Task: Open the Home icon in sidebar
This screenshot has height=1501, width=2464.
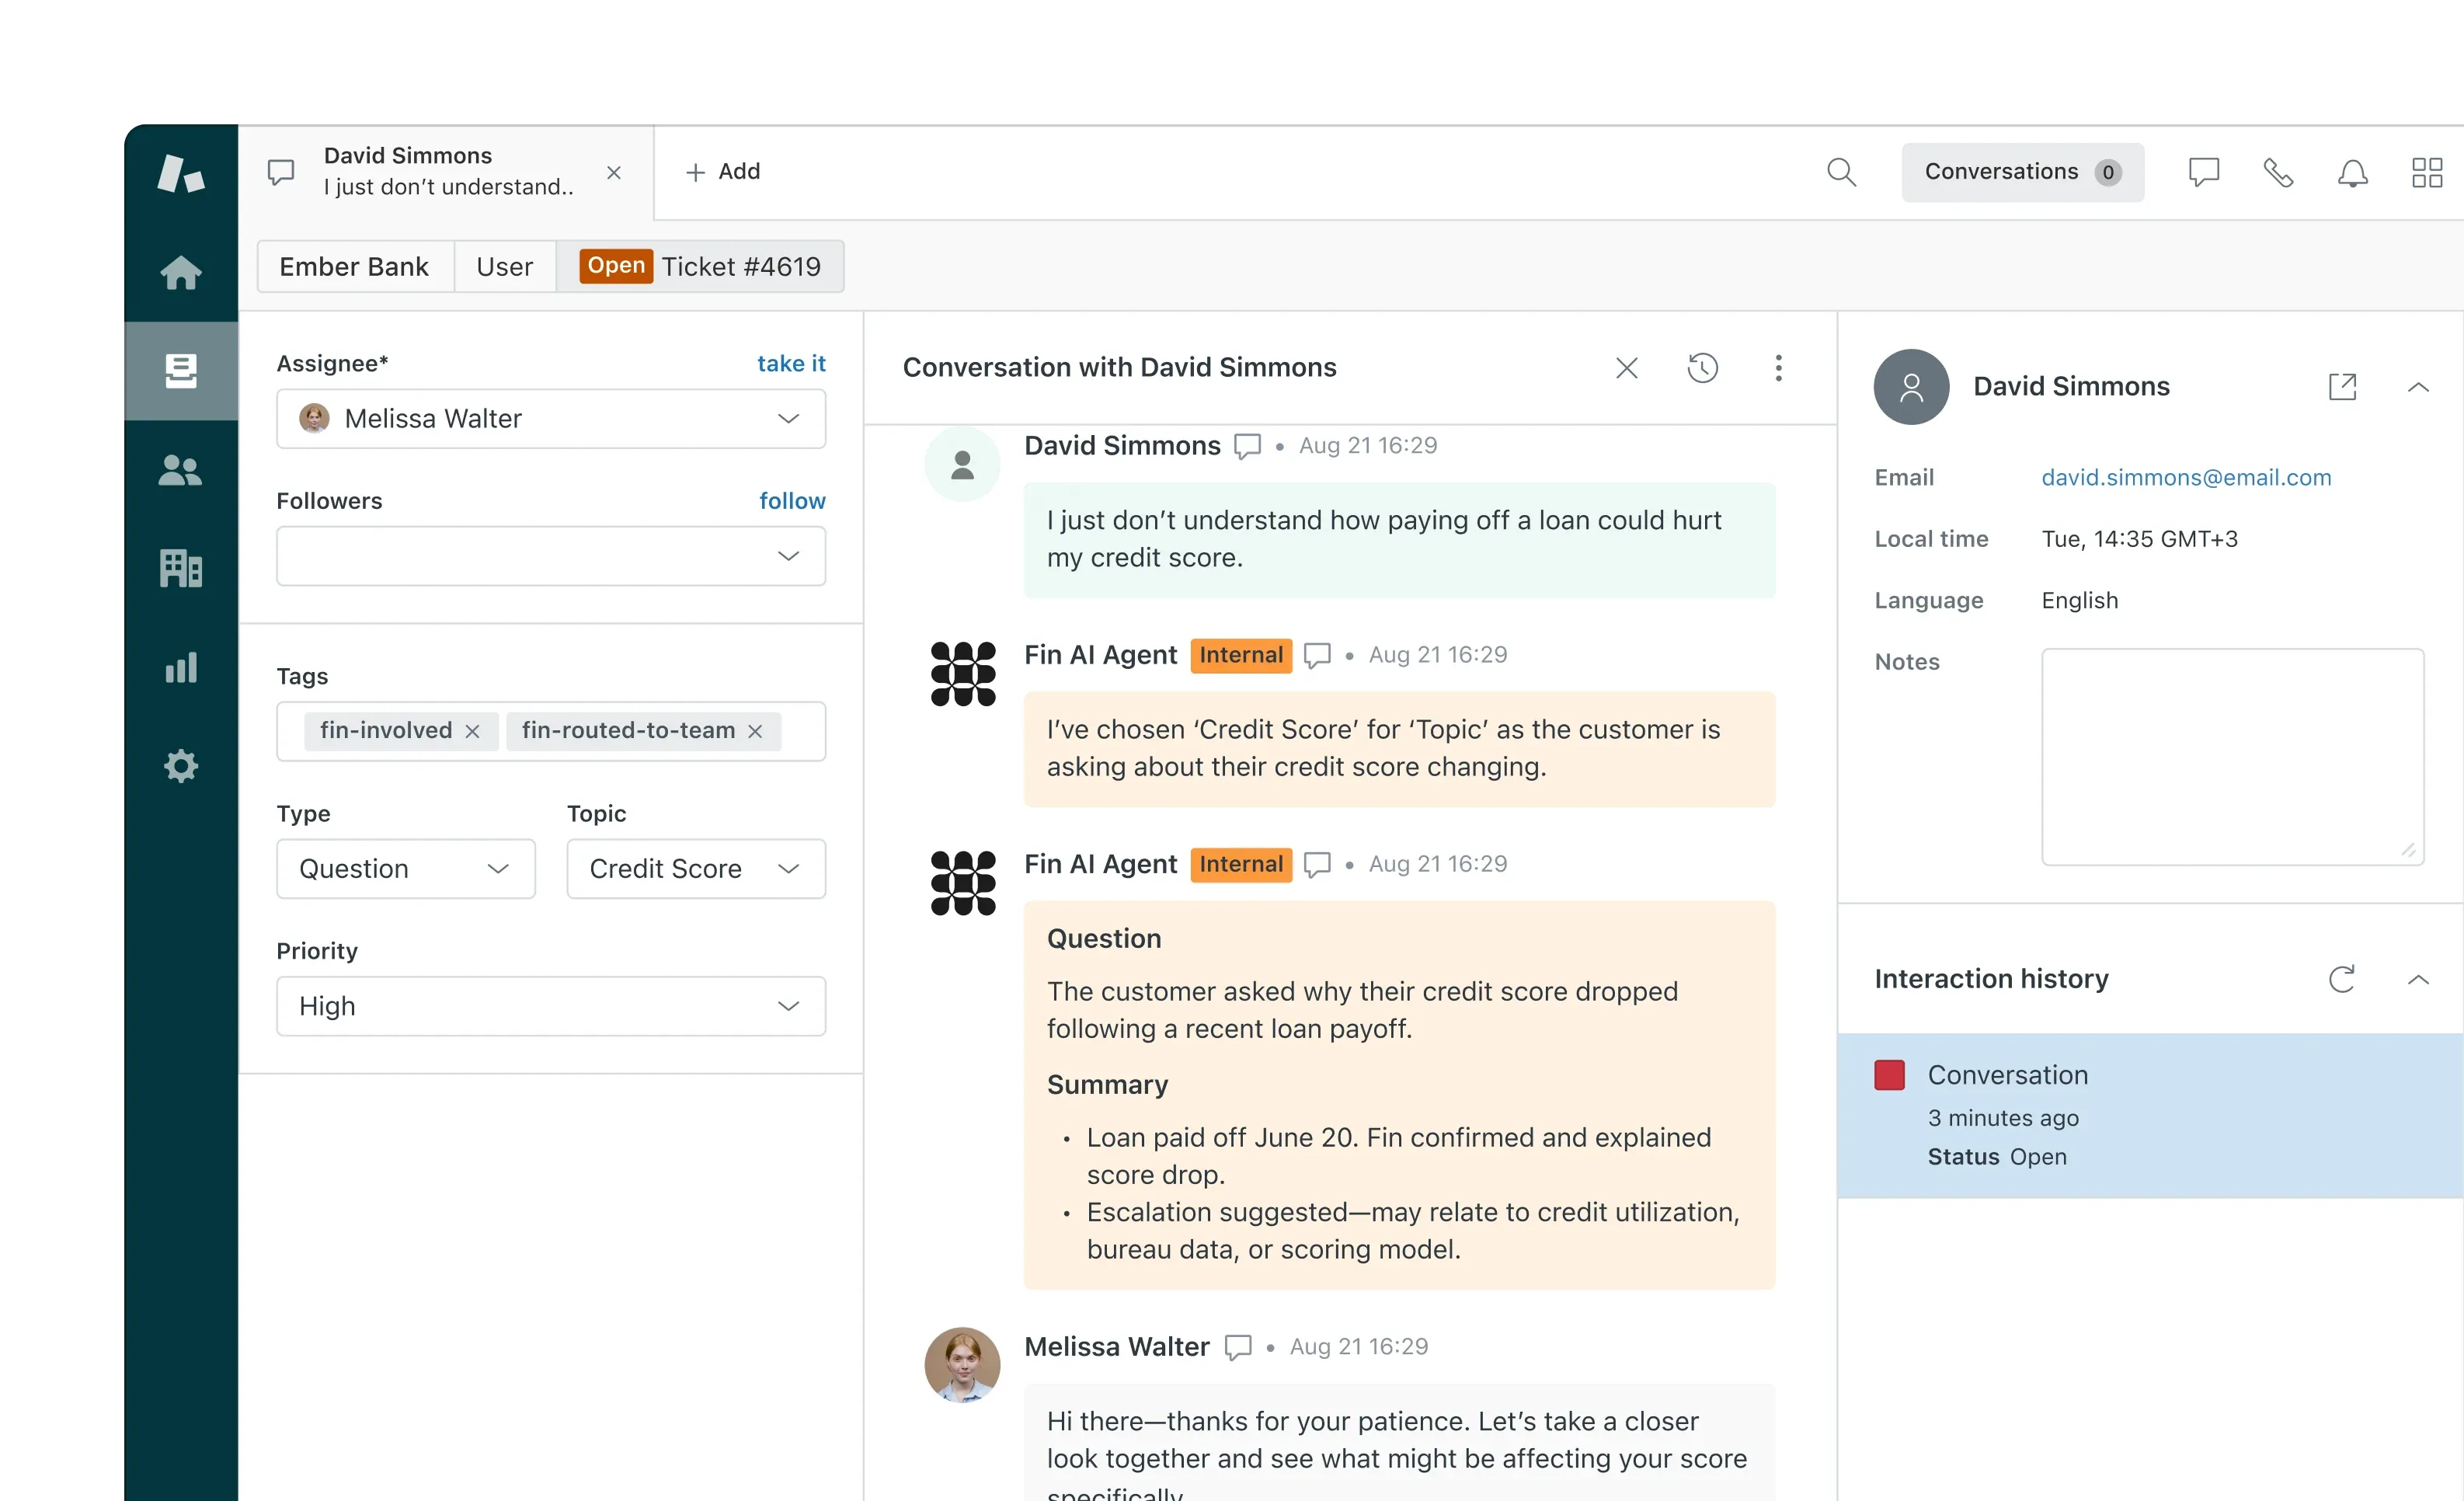Action: click(x=181, y=273)
